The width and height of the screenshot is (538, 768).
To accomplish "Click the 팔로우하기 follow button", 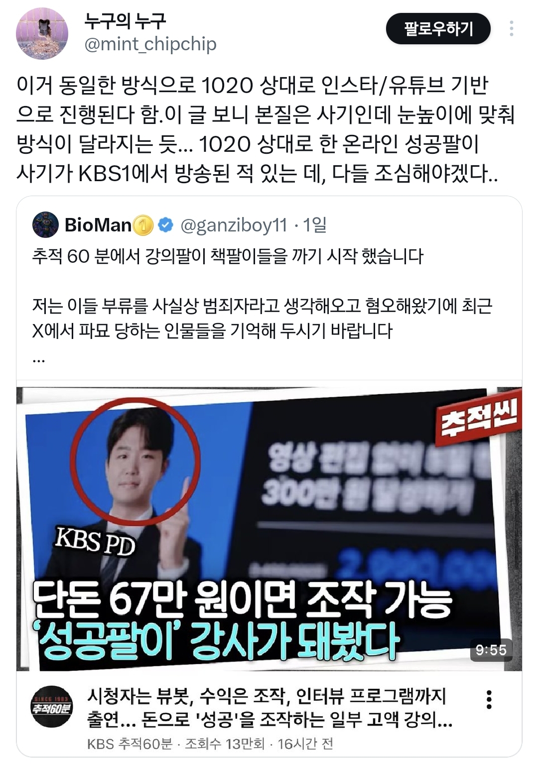I will point(438,28).
